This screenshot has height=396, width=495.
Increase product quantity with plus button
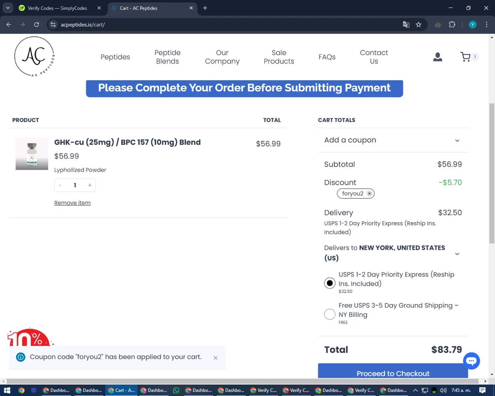coord(90,185)
